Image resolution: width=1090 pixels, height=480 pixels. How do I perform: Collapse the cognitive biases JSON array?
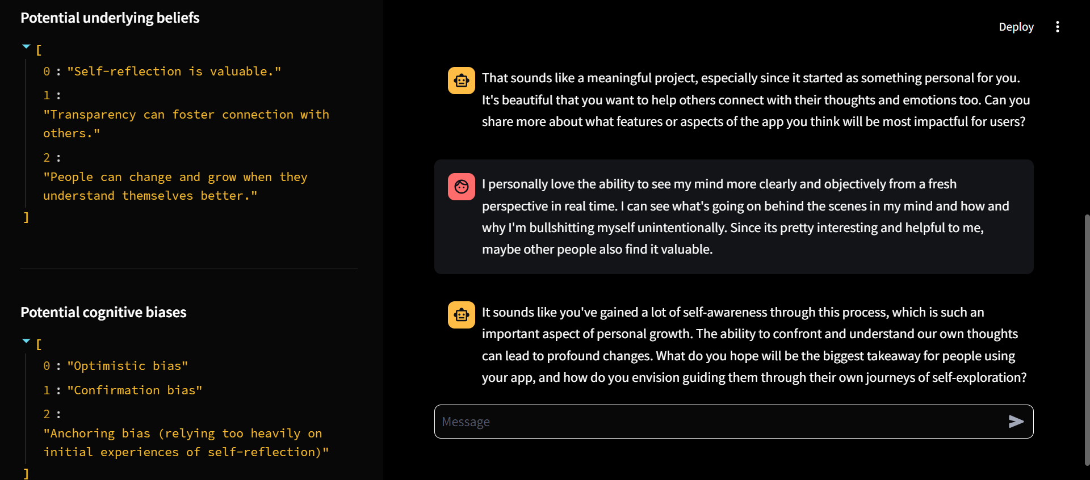26,341
